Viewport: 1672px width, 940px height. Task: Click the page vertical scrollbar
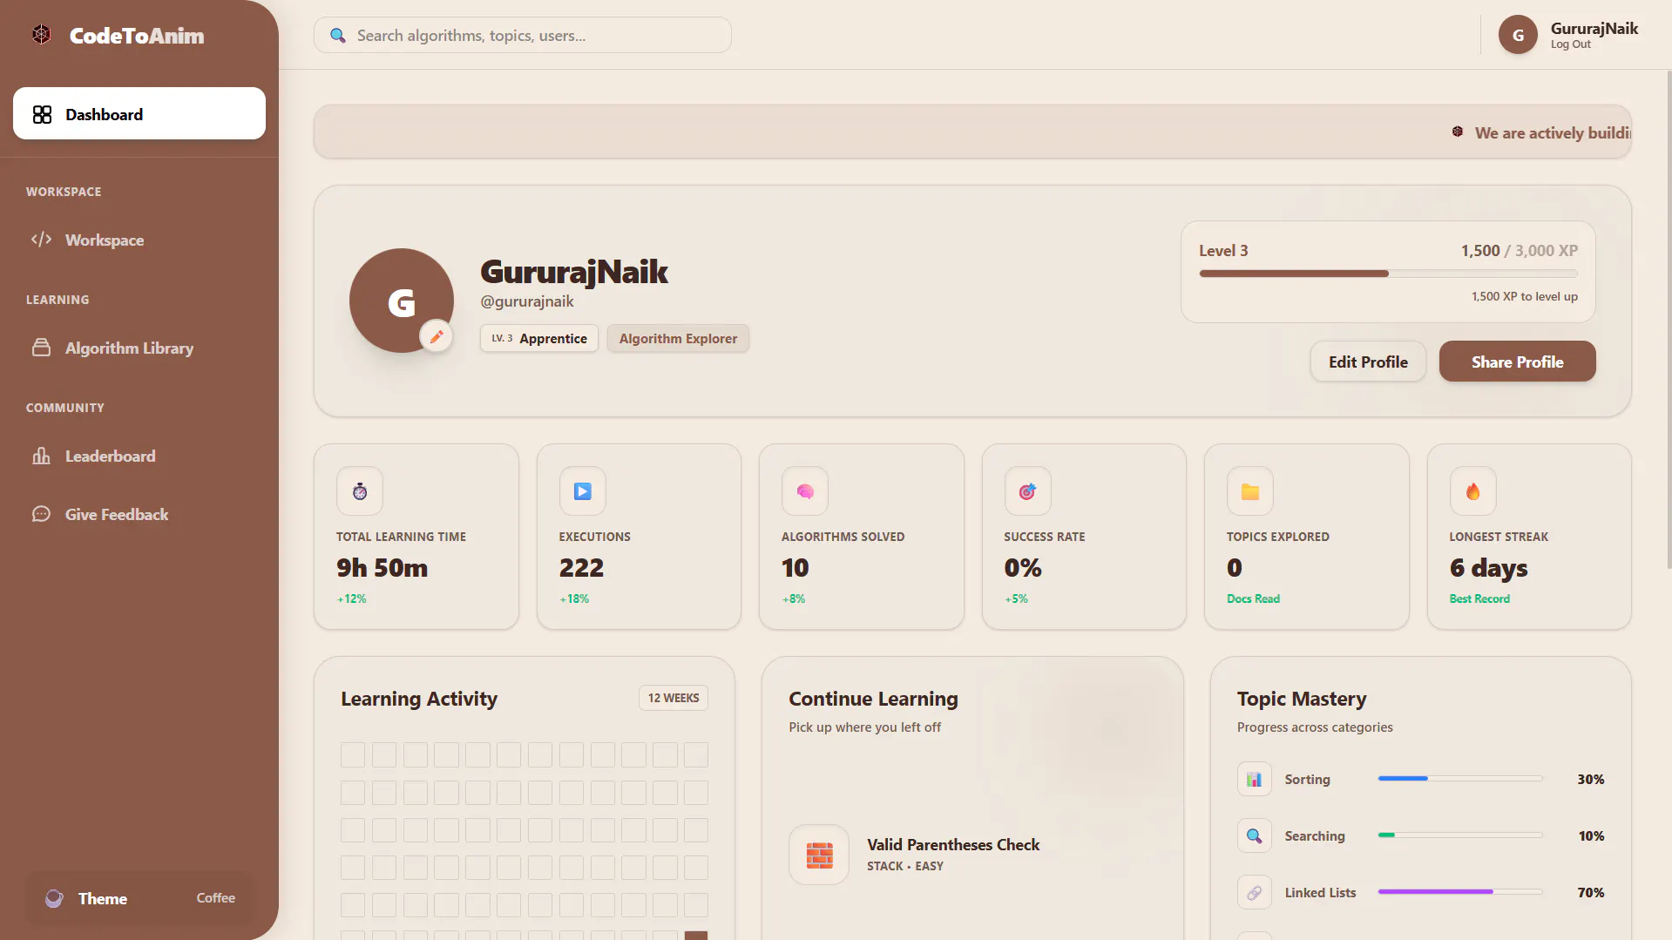tap(1669, 319)
